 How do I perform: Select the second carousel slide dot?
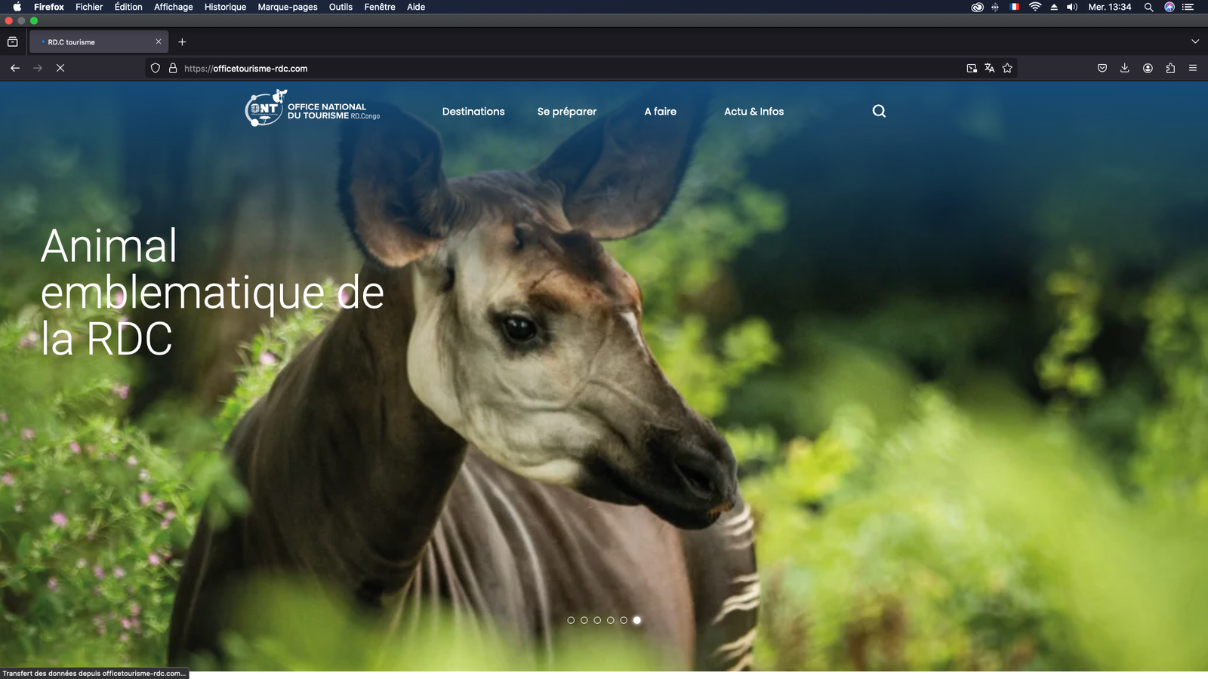tap(584, 620)
